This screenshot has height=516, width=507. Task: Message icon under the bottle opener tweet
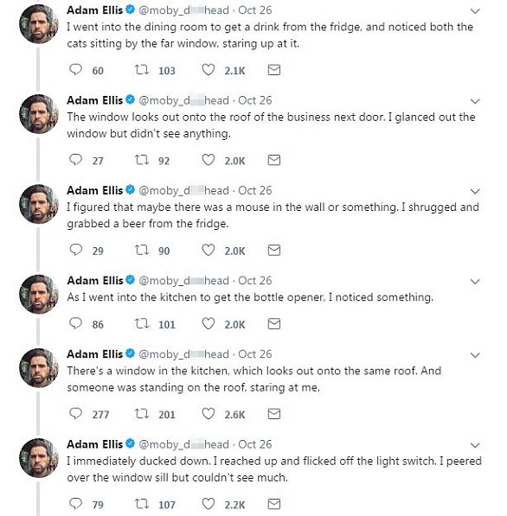pos(274,324)
